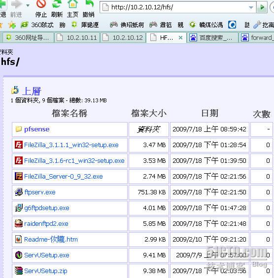The width and height of the screenshot is (274, 278).
Task: Switch to the forward_ tab
Action: coord(257,37)
